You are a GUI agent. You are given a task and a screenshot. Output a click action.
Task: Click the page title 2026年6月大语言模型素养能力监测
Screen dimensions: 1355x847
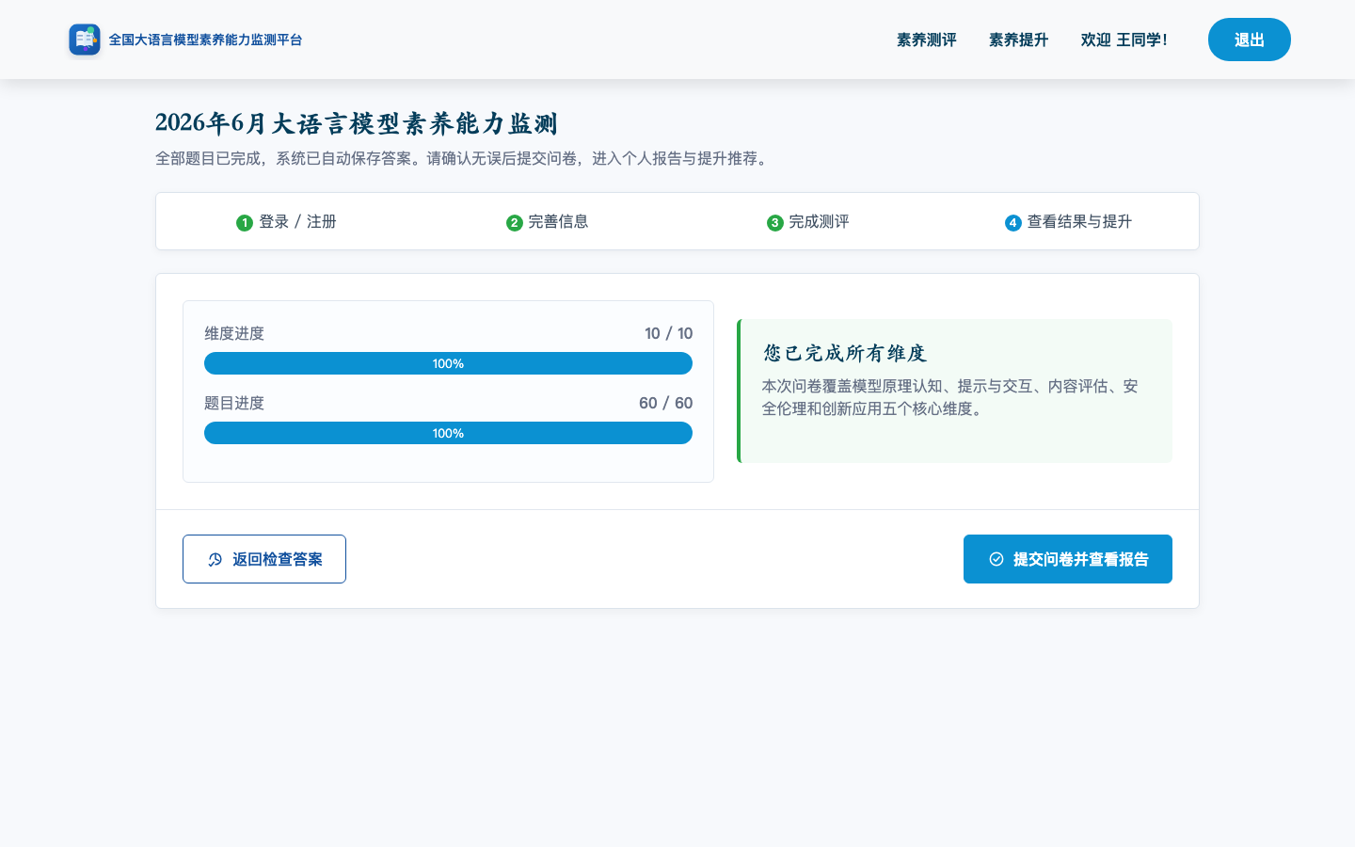pos(357,123)
